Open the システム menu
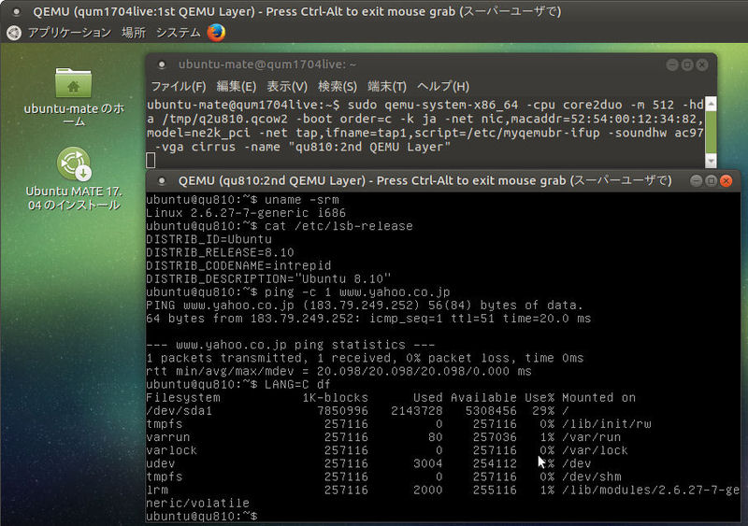The width and height of the screenshot is (748, 526). (x=179, y=33)
